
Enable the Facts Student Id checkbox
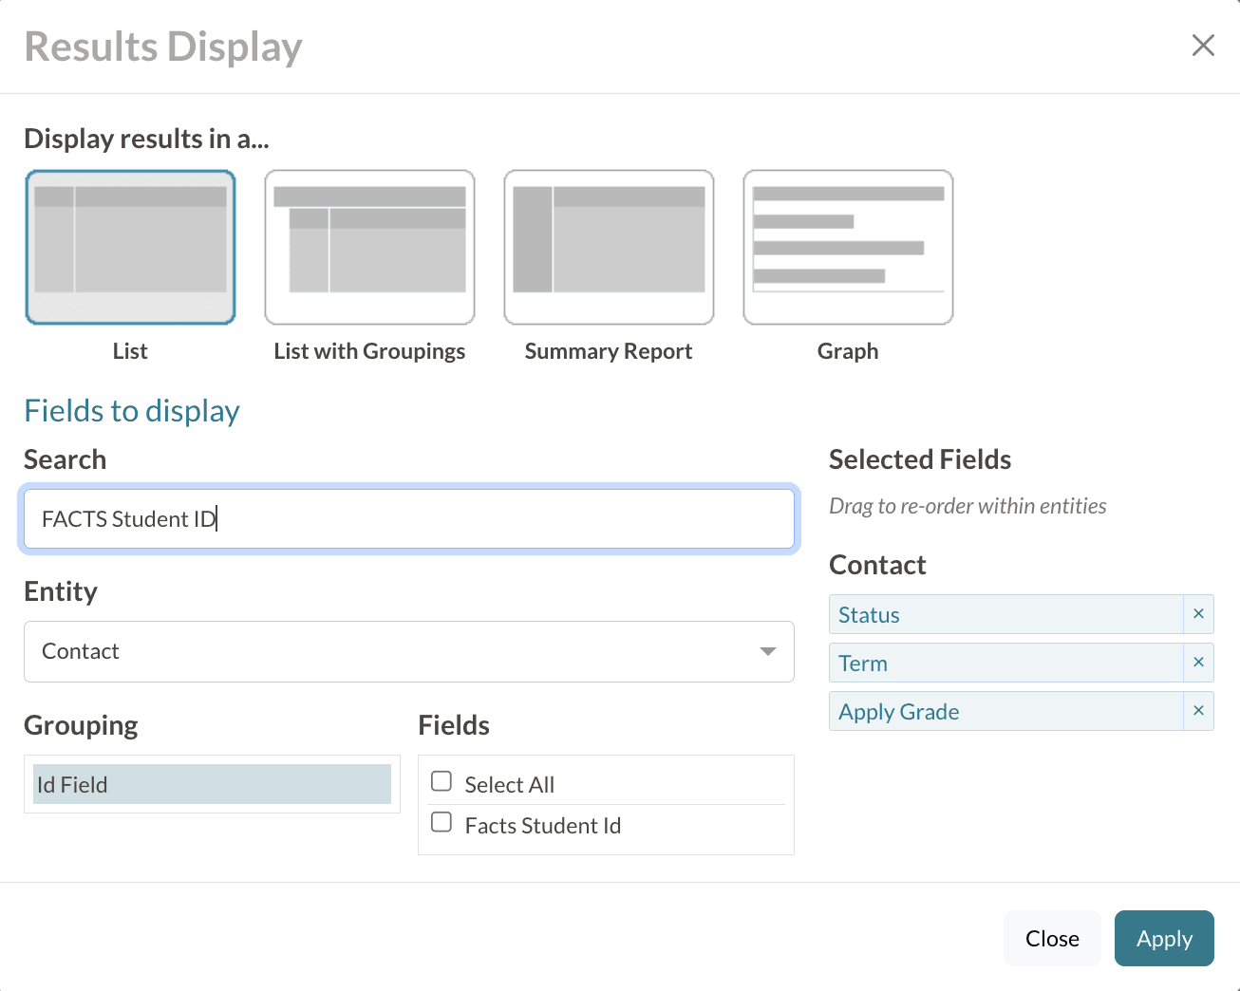click(x=442, y=822)
